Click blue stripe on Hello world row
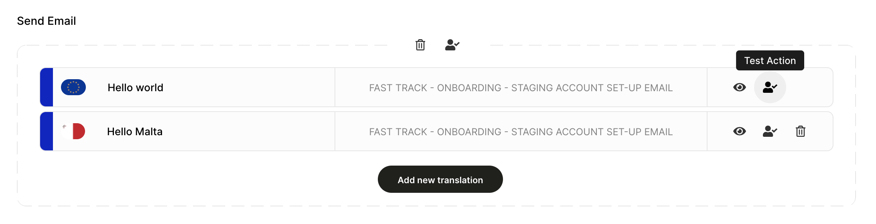This screenshot has height=224, width=876. (x=47, y=87)
